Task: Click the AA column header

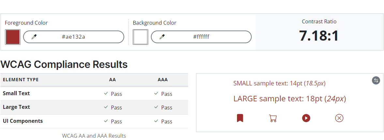Action: [x=112, y=80]
